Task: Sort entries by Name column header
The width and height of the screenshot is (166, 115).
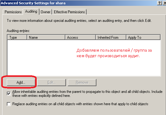Action: pos(46,38)
